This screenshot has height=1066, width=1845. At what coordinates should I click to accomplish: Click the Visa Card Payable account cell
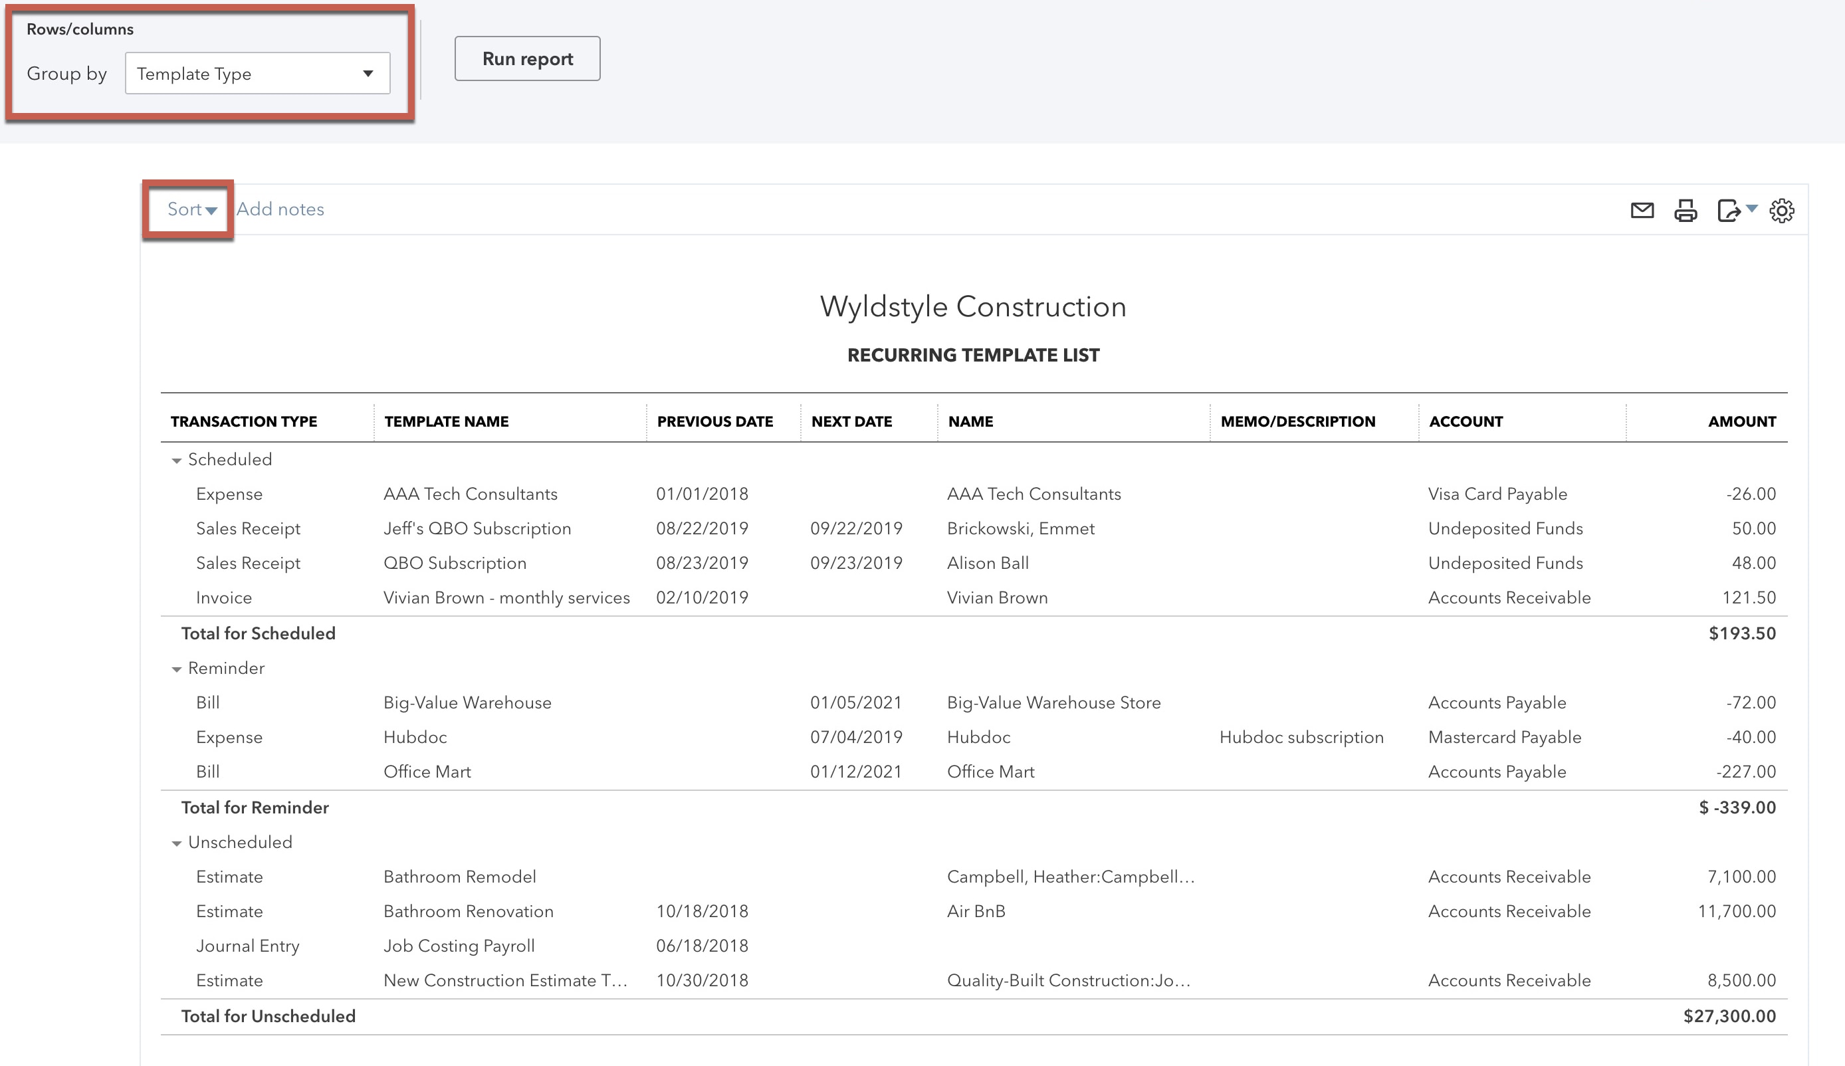click(x=1497, y=494)
